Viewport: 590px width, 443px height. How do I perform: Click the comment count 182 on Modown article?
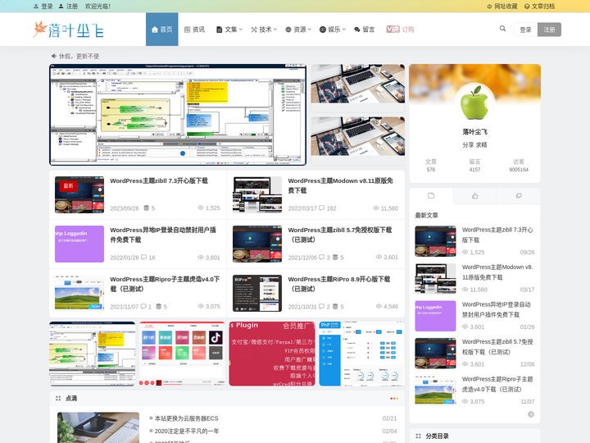(x=327, y=208)
